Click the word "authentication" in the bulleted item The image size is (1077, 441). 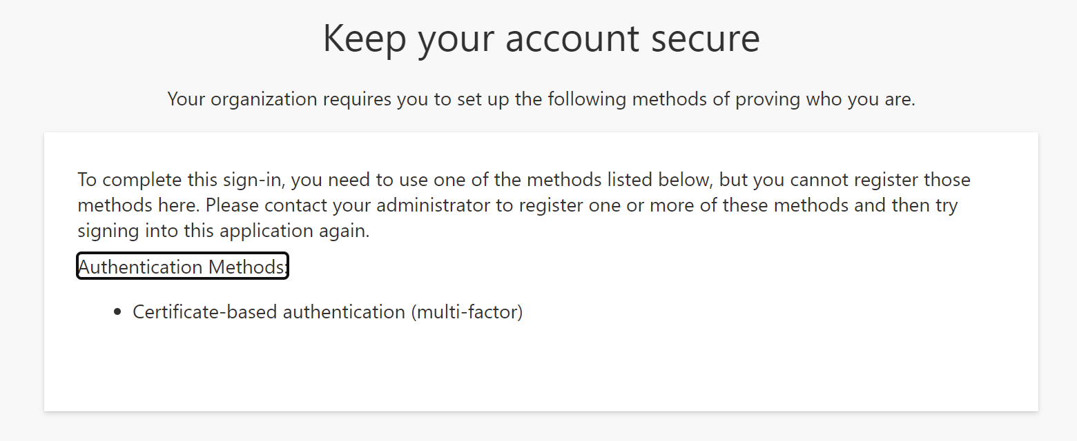[344, 312]
